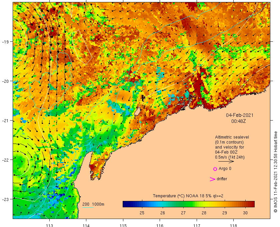Click the longitude axis label 113
This screenshot has height=227, width=280.
49,225
